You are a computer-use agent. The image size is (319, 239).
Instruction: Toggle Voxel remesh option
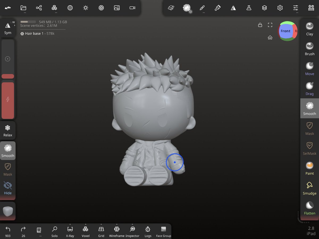click(86, 232)
